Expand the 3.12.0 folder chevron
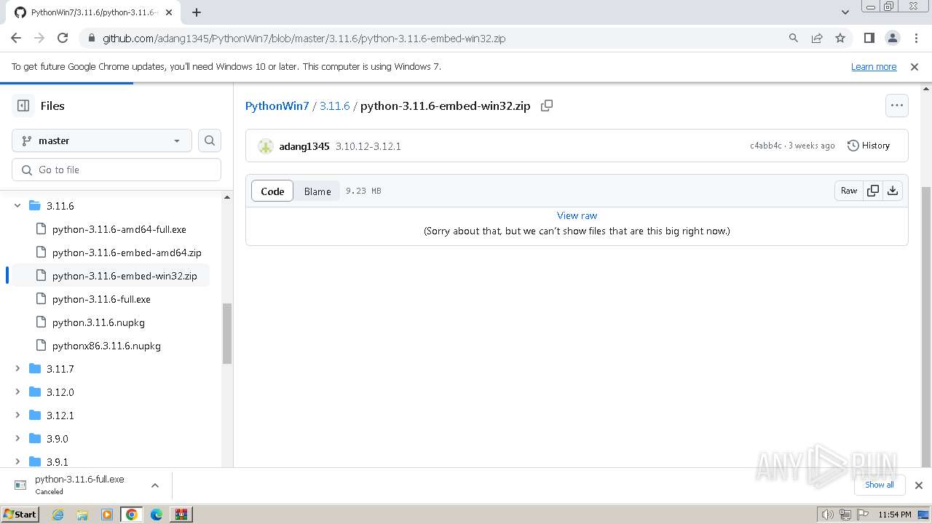This screenshot has height=524, width=932. (x=17, y=392)
